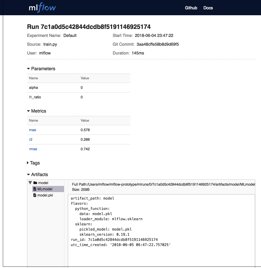The height and width of the screenshot is (268, 261).
Task: Collapse the model folder tree arrow
Action: pyautogui.click(x=30, y=183)
